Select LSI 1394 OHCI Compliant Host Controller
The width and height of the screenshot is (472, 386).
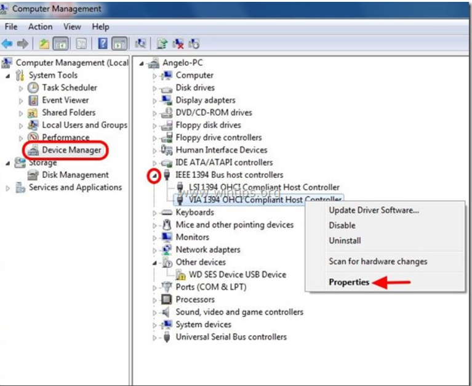click(264, 187)
